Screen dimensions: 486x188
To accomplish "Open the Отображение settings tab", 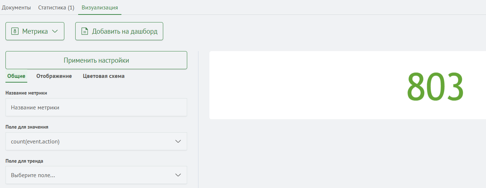I will pos(54,76).
